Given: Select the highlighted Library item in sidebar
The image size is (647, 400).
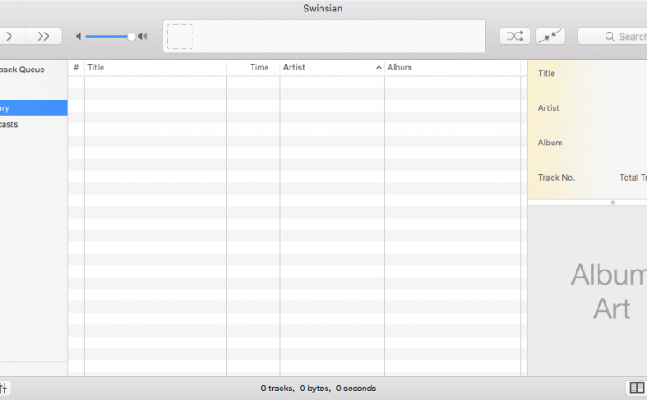Looking at the screenshot, I should pos(34,108).
